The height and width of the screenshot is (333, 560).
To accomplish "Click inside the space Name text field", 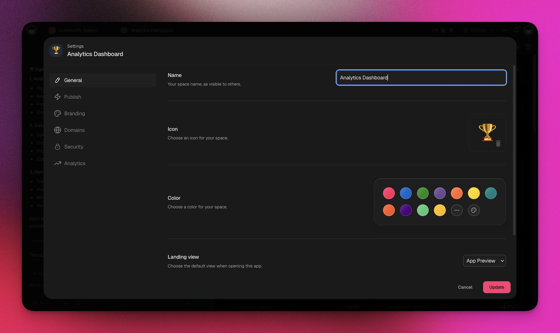I will tap(421, 78).
